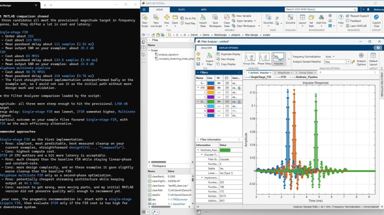Click Copy Display in Filter Analyzer
Screen dimensions: 384x215
pyautogui.click(x=226, y=64)
